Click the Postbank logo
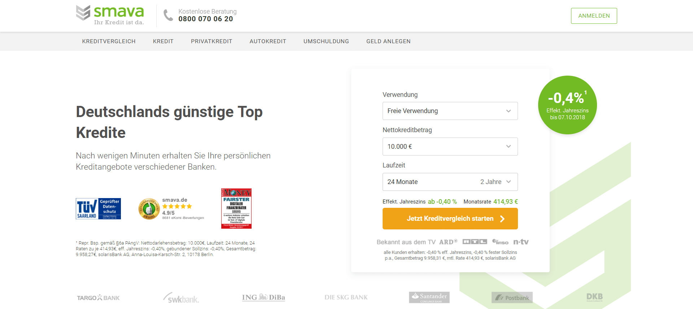Image resolution: width=693 pixels, height=309 pixels. [512, 297]
